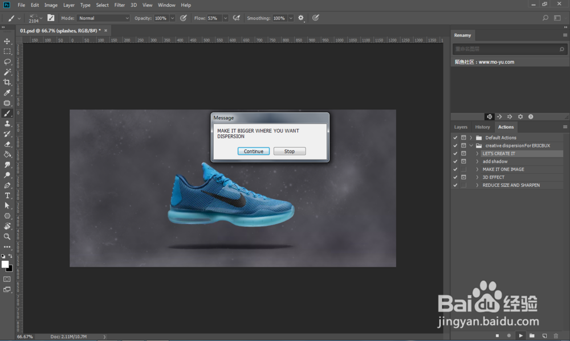Select the Move tool
The height and width of the screenshot is (341, 570).
(7, 41)
